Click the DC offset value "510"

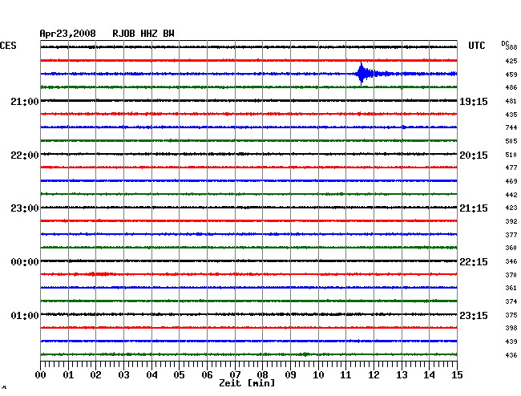click(x=511, y=155)
